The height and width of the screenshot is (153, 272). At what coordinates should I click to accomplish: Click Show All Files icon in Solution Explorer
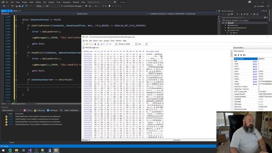[x=247, y=14]
